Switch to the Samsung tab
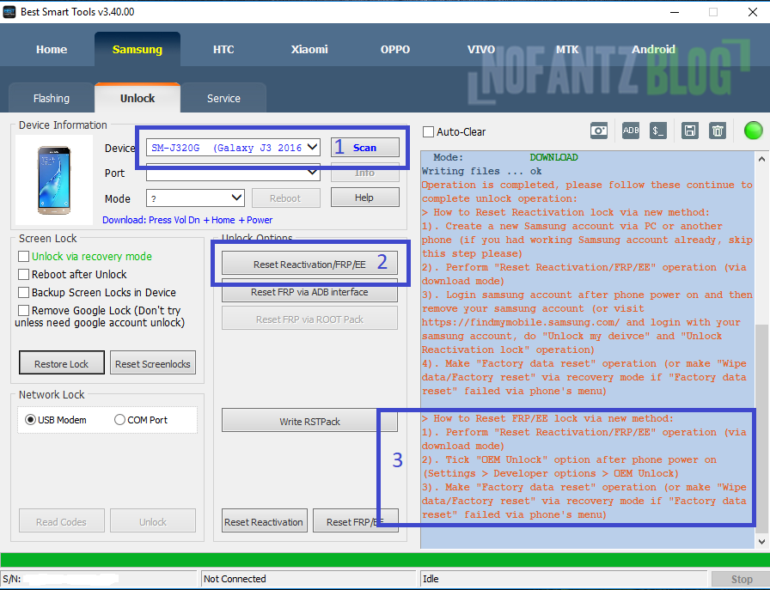The width and height of the screenshot is (770, 590). (137, 50)
